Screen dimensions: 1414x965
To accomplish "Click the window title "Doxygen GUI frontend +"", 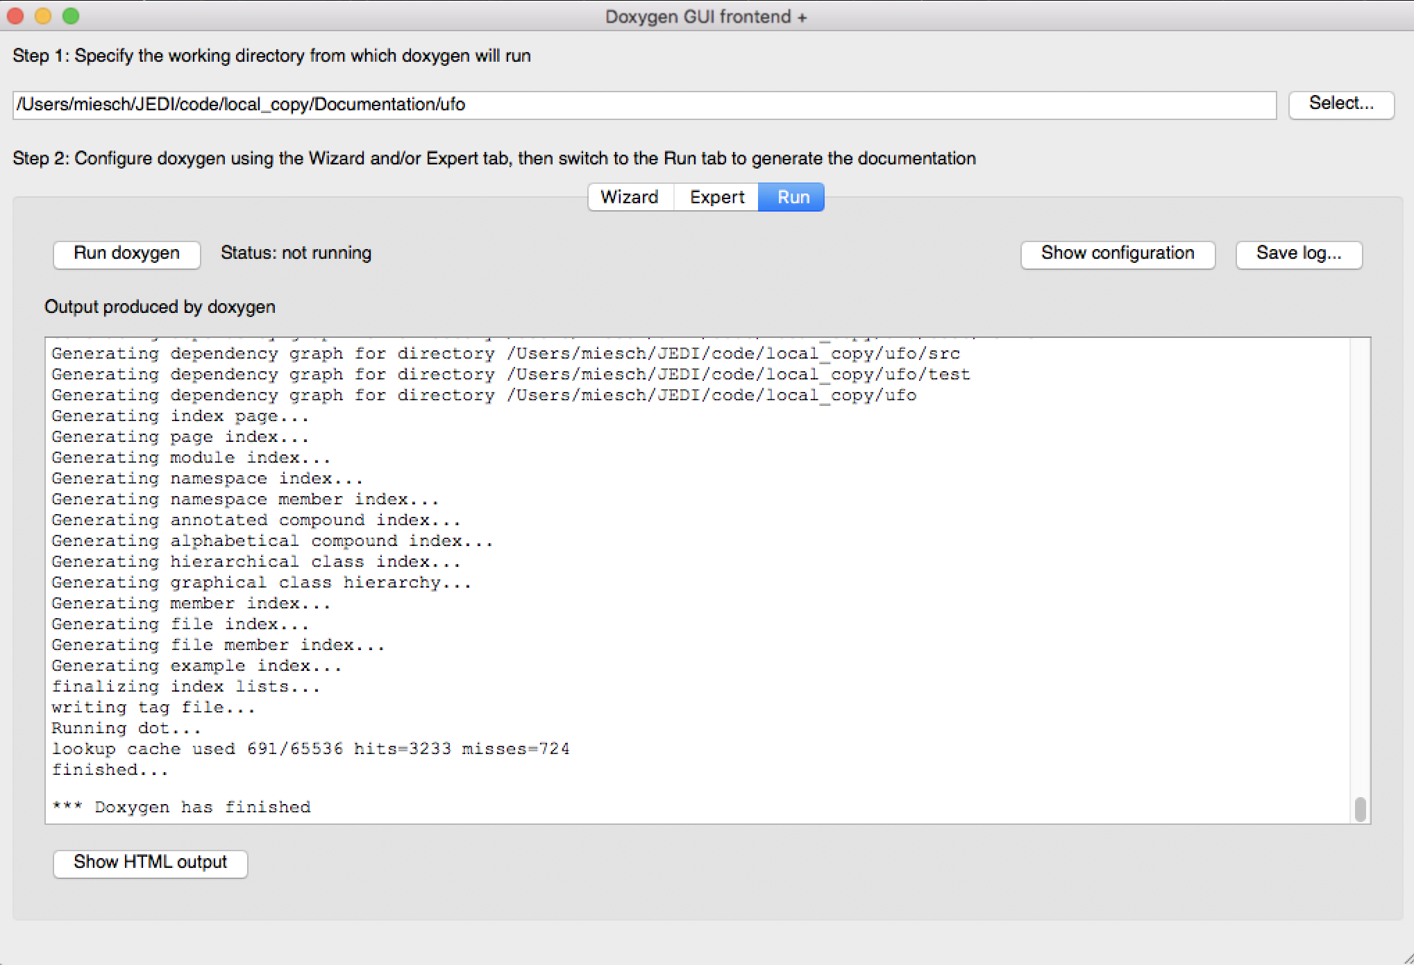I will [x=706, y=17].
